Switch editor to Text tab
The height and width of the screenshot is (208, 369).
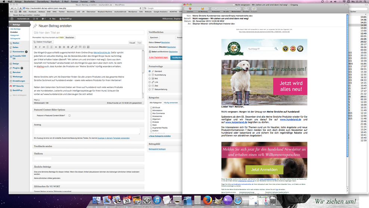tap(139, 43)
